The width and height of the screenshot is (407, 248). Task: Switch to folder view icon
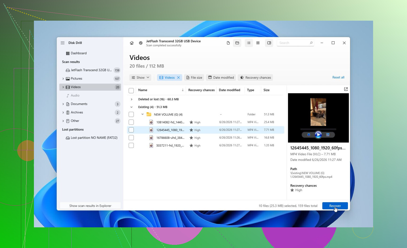237,43
